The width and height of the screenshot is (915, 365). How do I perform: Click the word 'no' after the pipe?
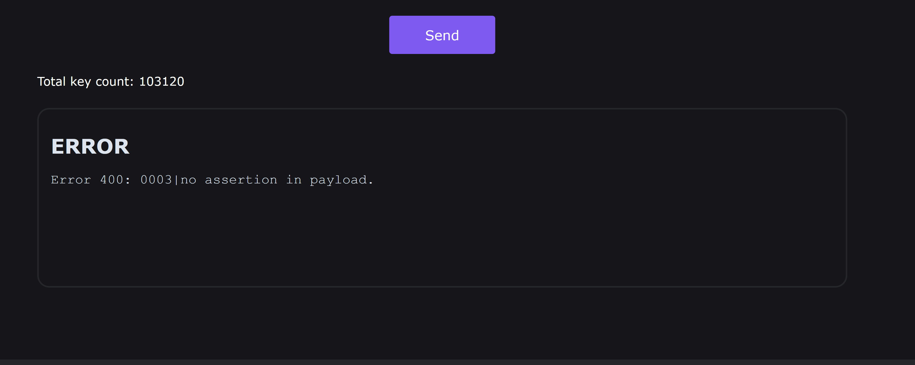click(x=188, y=180)
